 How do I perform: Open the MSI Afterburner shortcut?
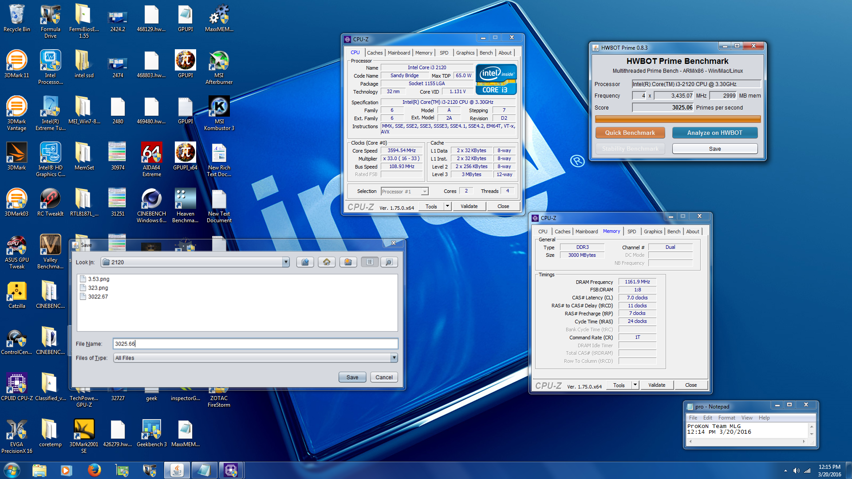coord(219,68)
